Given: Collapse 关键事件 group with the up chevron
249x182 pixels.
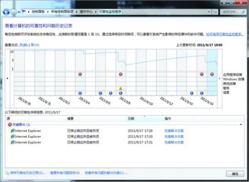Looking at the screenshot, I should (x=241, y=124).
